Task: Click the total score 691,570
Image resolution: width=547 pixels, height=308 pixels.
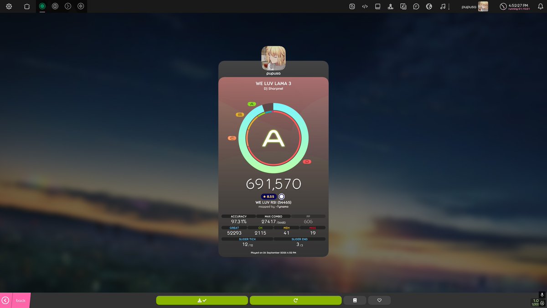Action: 273,184
